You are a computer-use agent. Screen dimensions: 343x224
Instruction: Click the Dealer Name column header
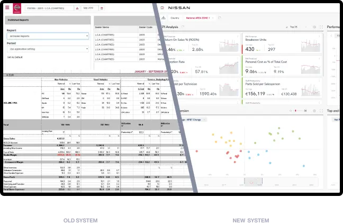[102, 28]
